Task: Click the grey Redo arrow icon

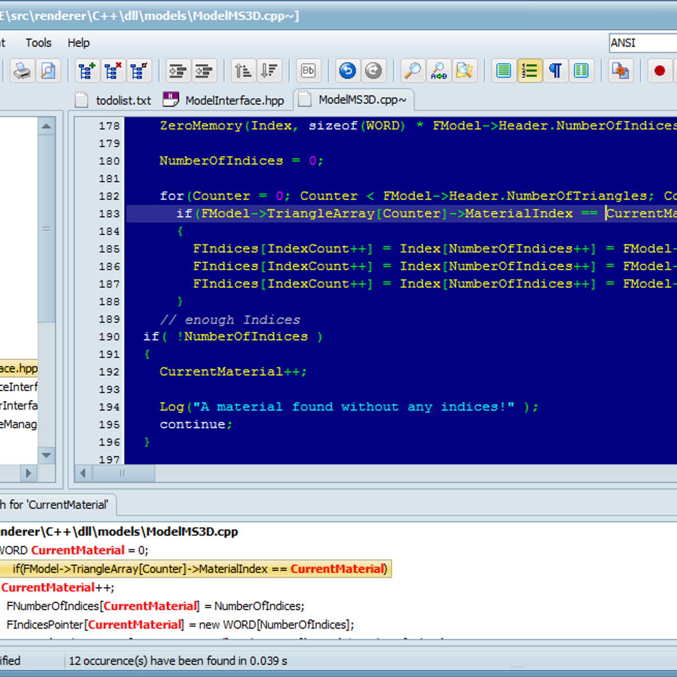Action: [x=373, y=71]
